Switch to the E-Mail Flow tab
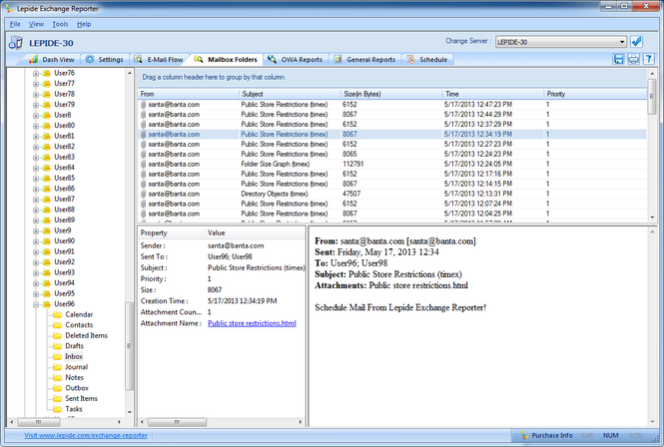This screenshot has height=447, width=664. point(159,60)
